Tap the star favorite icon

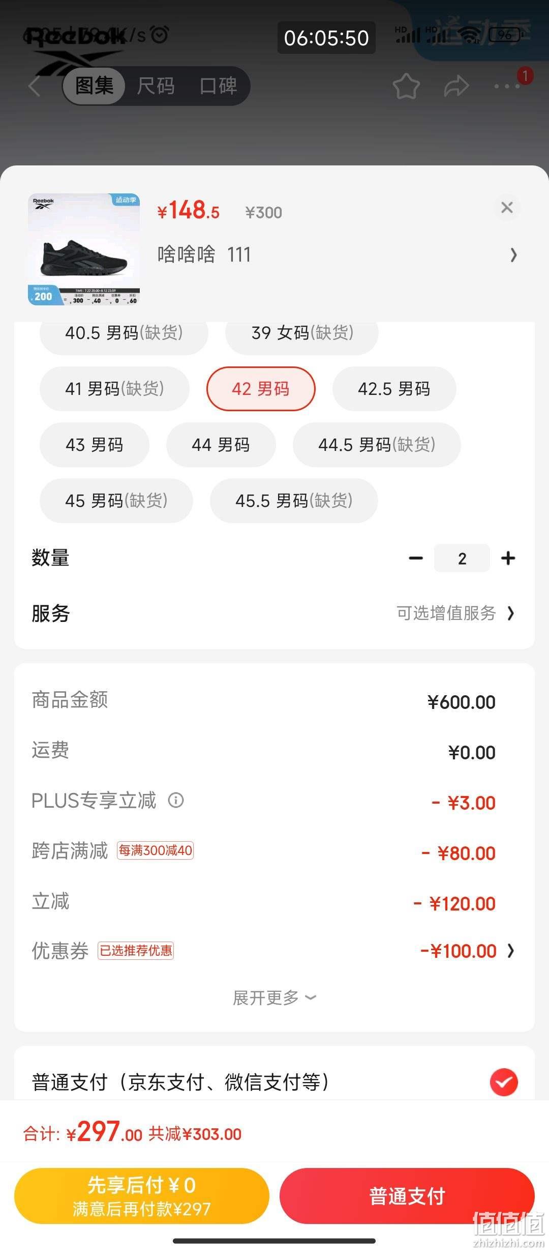coord(406,86)
